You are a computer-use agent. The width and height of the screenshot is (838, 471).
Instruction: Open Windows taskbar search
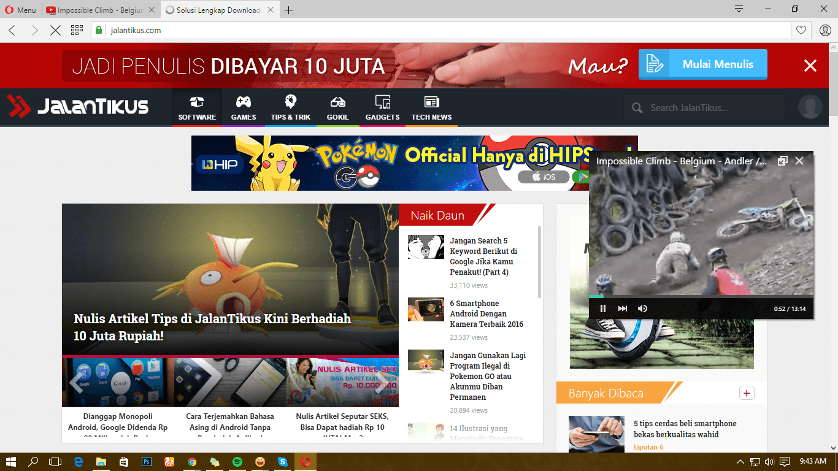33,461
